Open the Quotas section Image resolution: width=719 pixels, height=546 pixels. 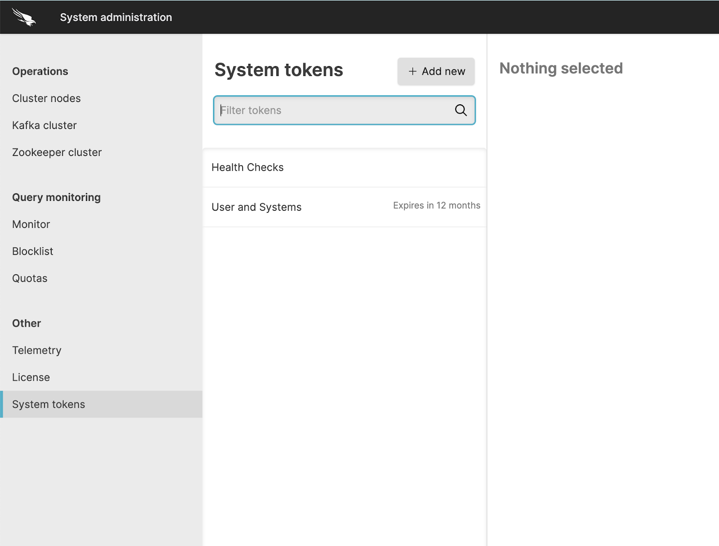pos(30,278)
